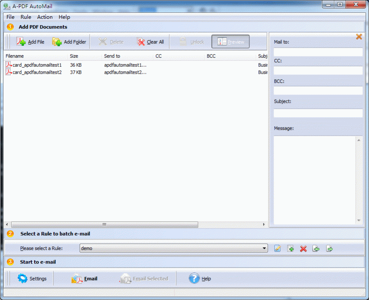Image resolution: width=369 pixels, height=300 pixels.
Task: Click the horizontal scrollbar thumb in file list
Action: [105, 224]
